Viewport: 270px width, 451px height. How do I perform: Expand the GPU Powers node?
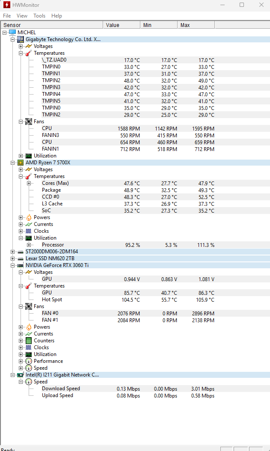coord(21,327)
